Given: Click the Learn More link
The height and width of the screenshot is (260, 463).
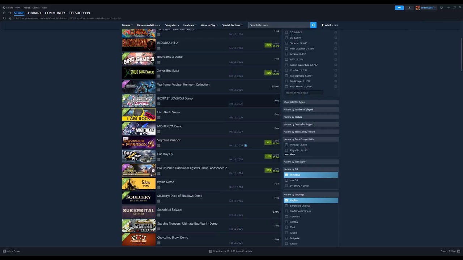Looking at the screenshot, I should click(289, 155).
